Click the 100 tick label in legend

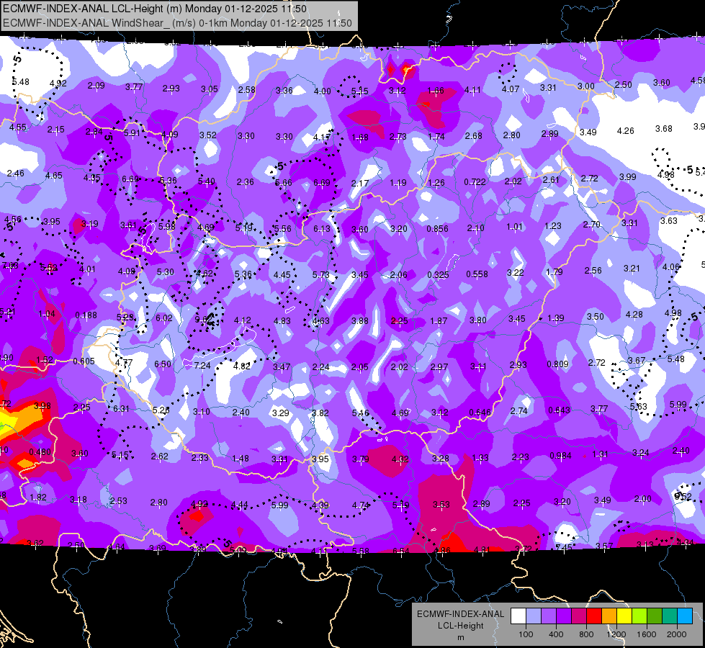[x=526, y=634]
